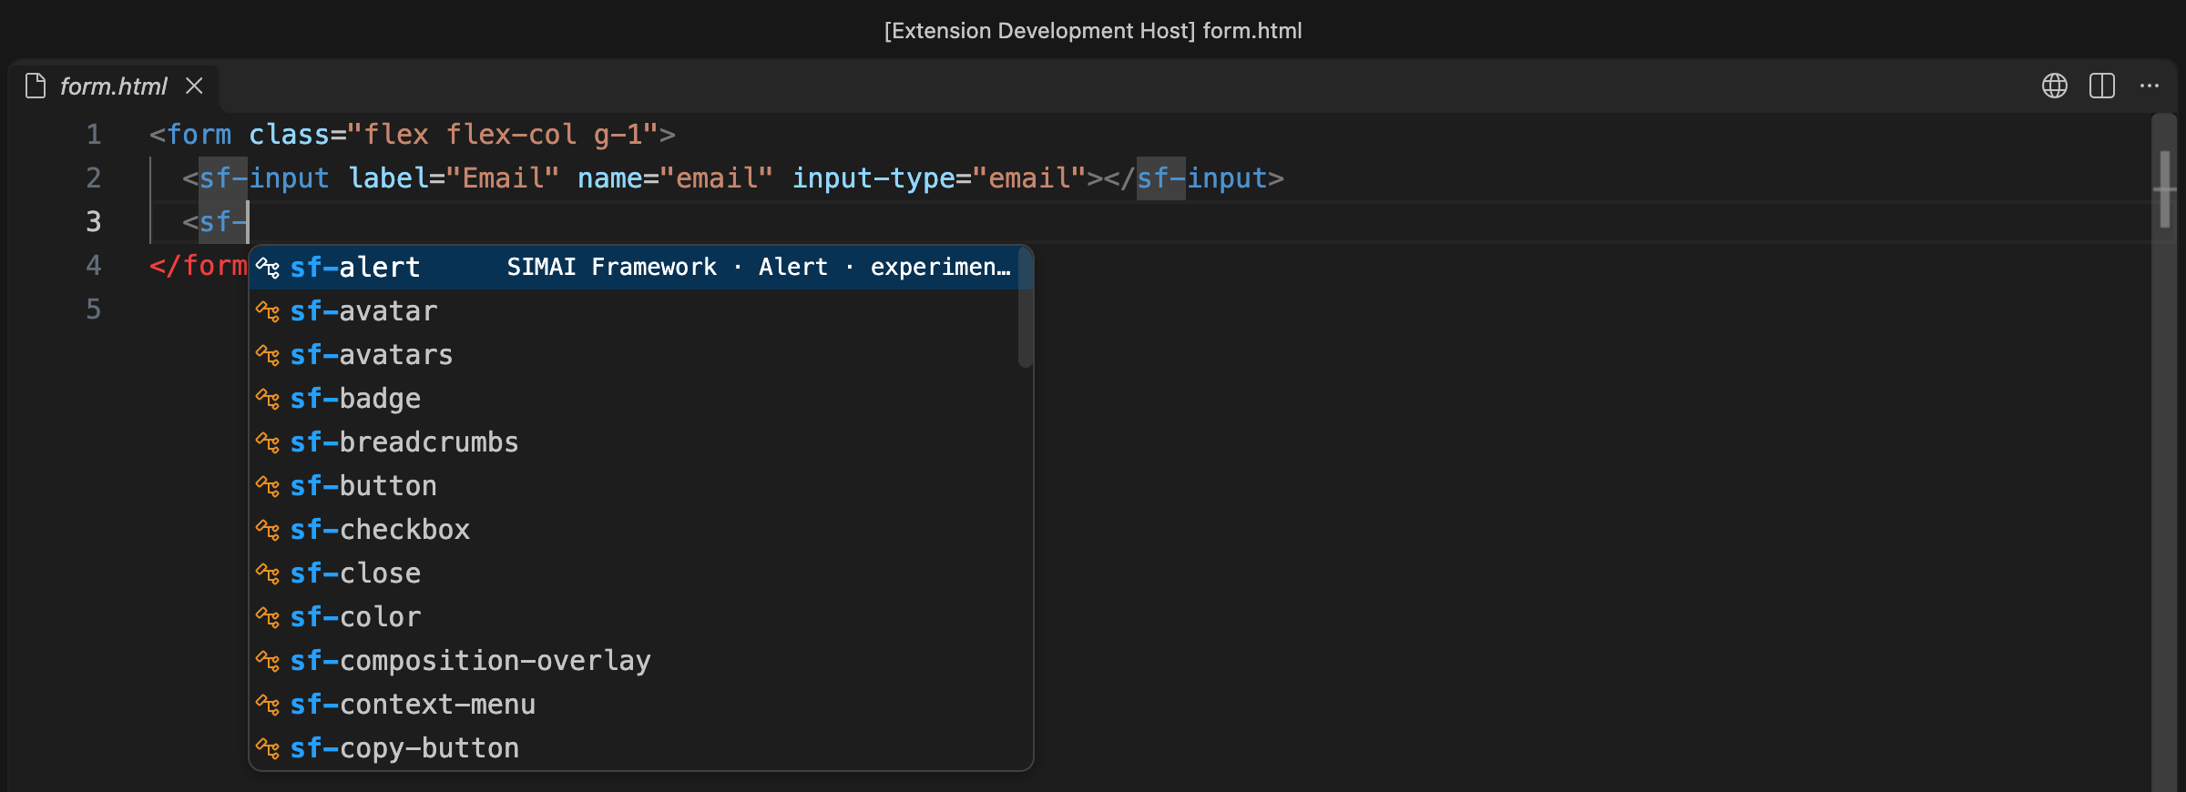Choose sf-alert from the suggestion list
2186x792 pixels.
(641, 267)
